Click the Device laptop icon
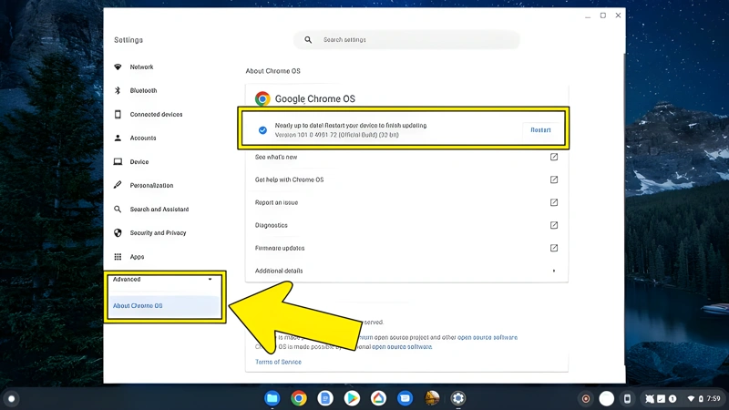The height and width of the screenshot is (410, 729). point(118,162)
